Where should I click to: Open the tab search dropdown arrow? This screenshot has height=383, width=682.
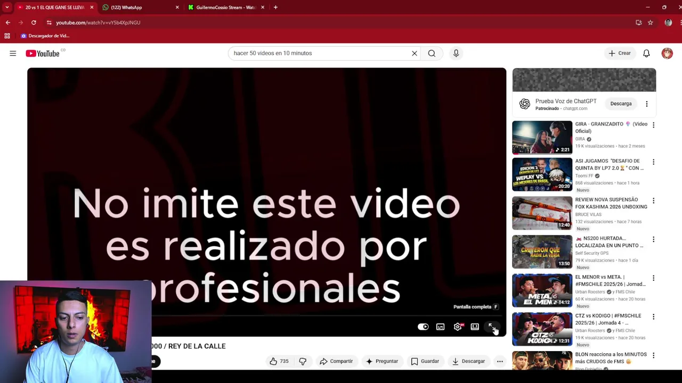coord(7,7)
